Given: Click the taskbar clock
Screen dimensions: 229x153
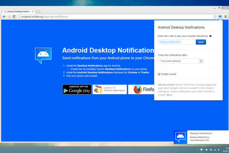Looking at the screenshot, I should coord(226,150).
